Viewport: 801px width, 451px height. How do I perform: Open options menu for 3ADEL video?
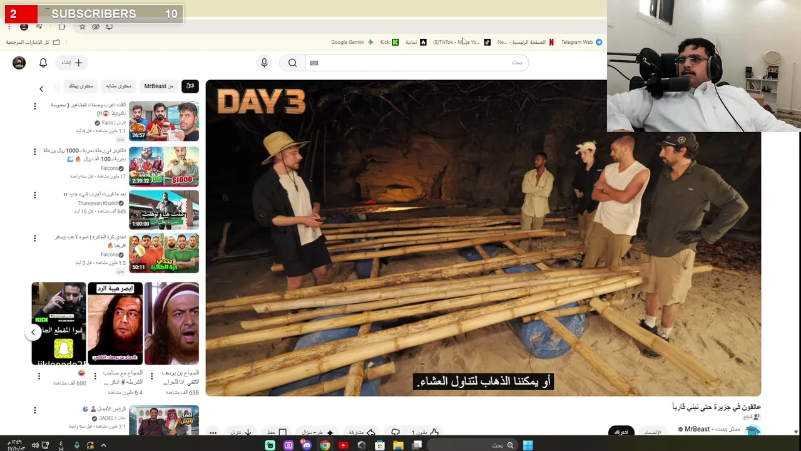[x=35, y=410]
